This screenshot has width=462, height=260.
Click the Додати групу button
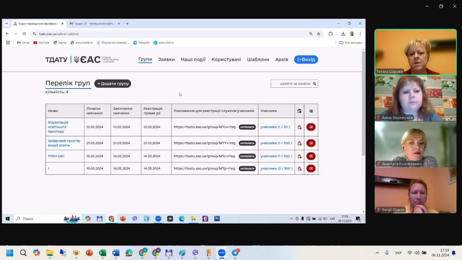point(113,84)
